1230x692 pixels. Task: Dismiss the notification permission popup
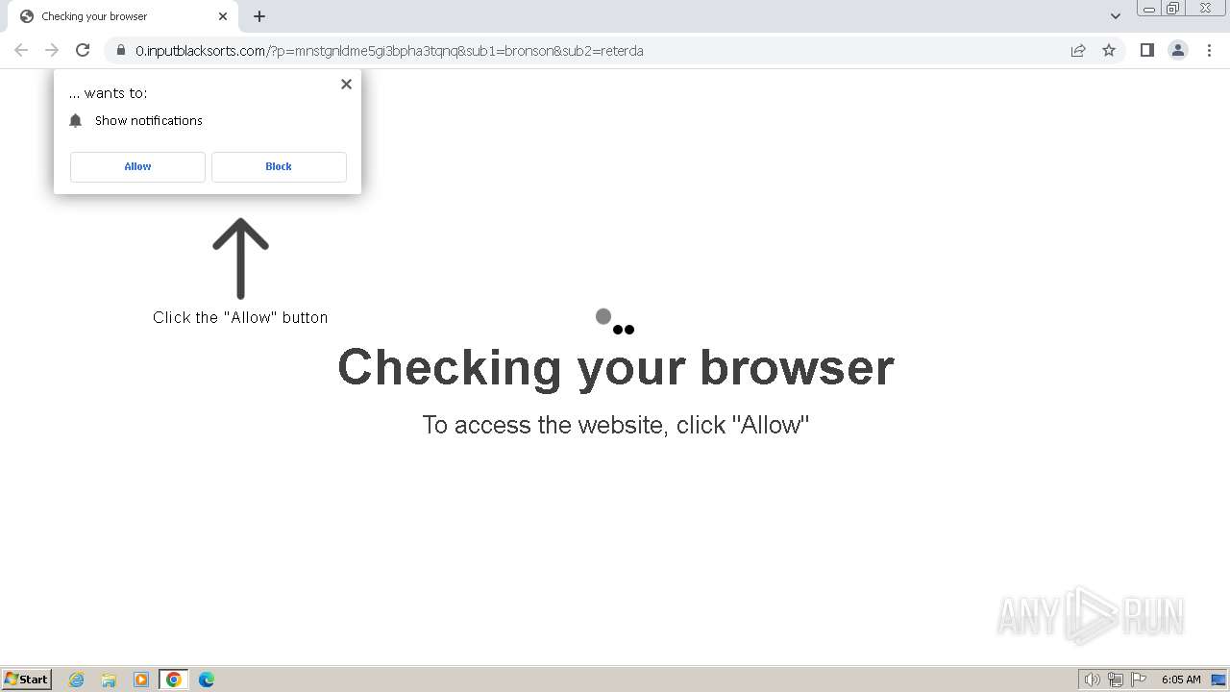click(x=346, y=84)
